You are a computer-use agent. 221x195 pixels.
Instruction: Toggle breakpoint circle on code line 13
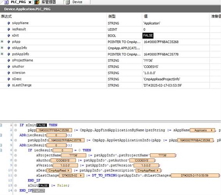coord(16,185)
